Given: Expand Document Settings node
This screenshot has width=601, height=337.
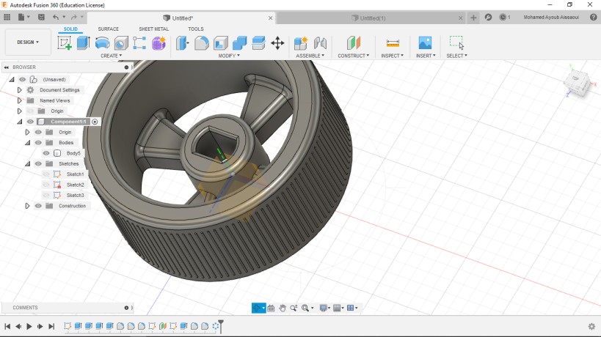Looking at the screenshot, I should 19,90.
